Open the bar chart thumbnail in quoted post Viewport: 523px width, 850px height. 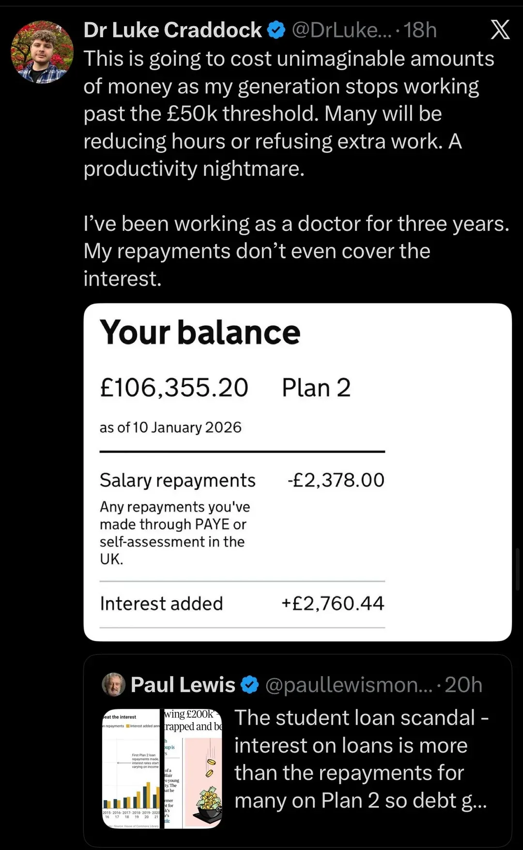[131, 769]
